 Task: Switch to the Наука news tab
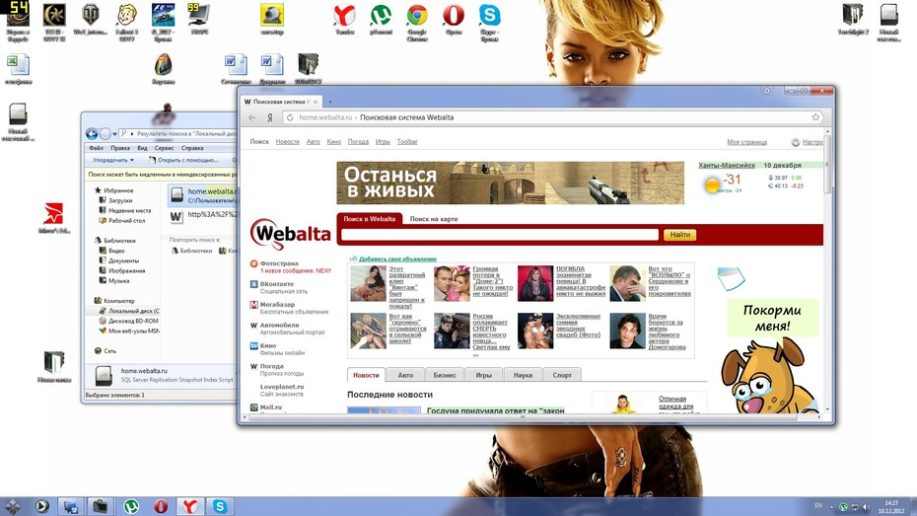click(523, 375)
